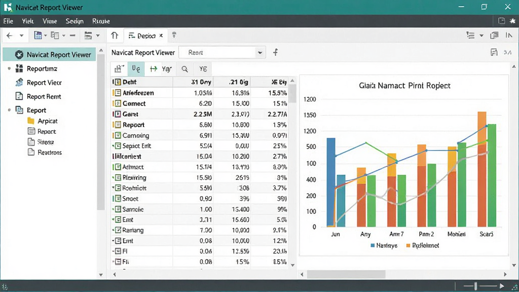519x292 pixels.
Task: Open the Rioate menu
Action: [101, 21]
